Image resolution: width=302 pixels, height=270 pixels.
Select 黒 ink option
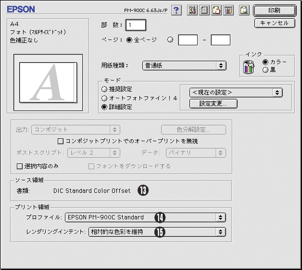click(x=265, y=70)
